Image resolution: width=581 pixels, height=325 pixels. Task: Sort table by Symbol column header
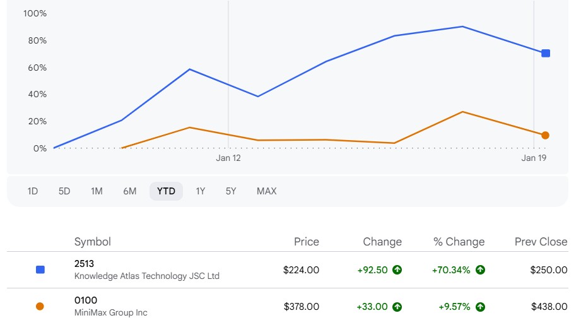tap(93, 242)
